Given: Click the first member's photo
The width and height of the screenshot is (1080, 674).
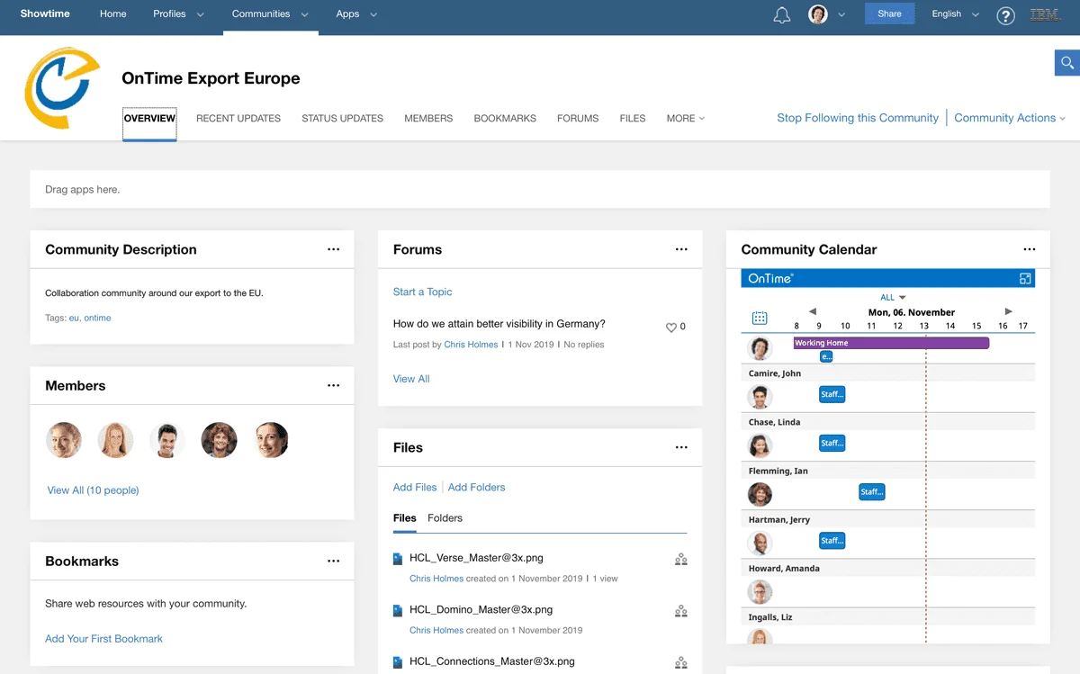Looking at the screenshot, I should 64,440.
